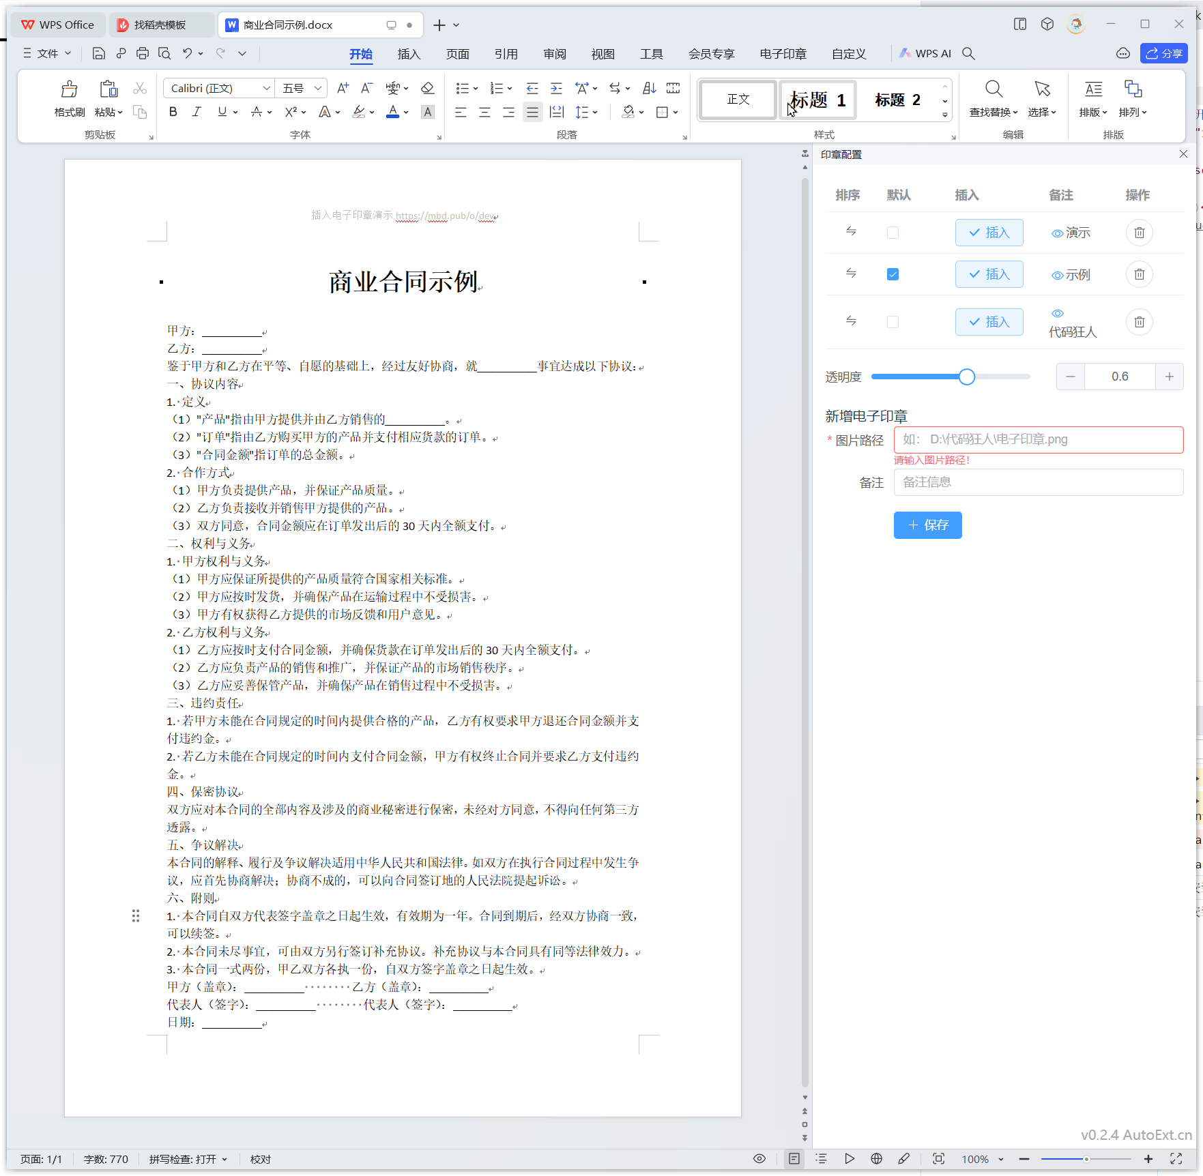Open the 100% zoom level dropdown

coord(1000,1159)
